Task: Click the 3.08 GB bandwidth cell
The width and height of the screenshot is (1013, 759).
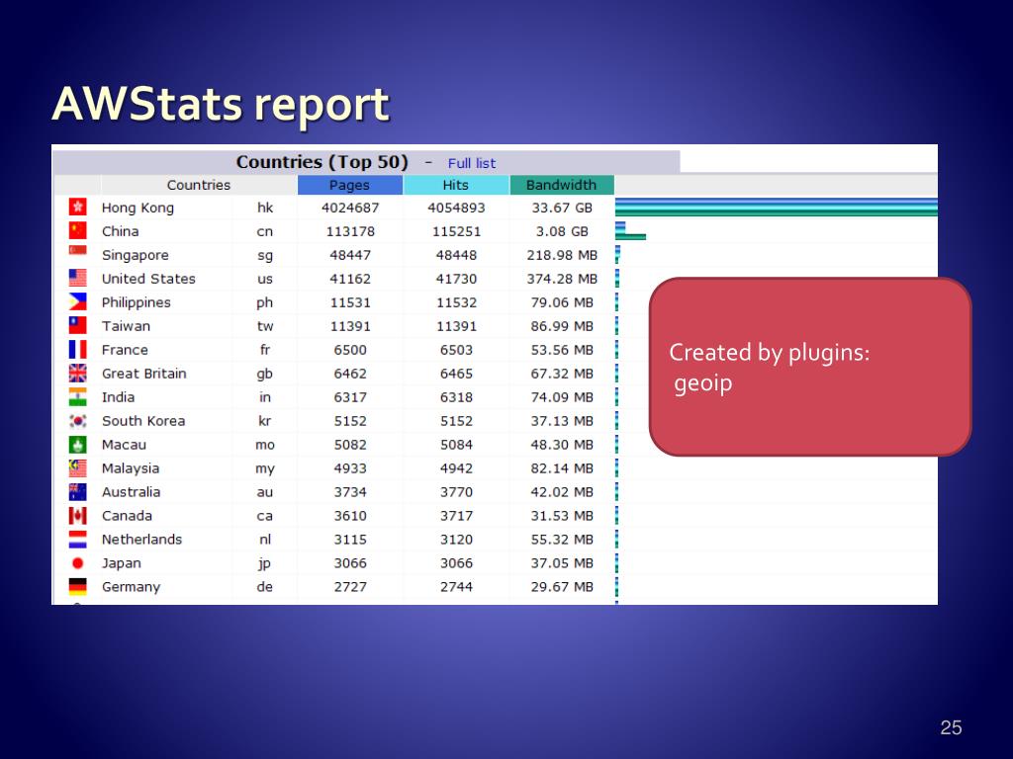Action: 562,231
